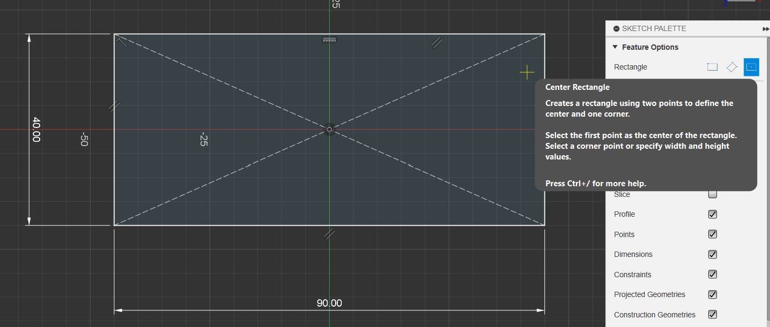
Task: Select the 90.00 width dimension value
Action: click(329, 303)
